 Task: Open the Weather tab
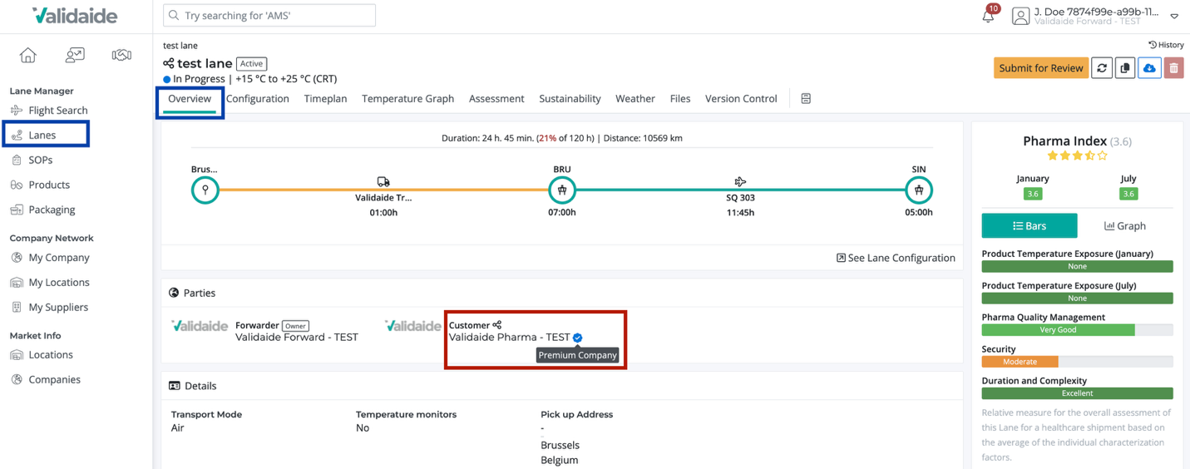(x=635, y=98)
